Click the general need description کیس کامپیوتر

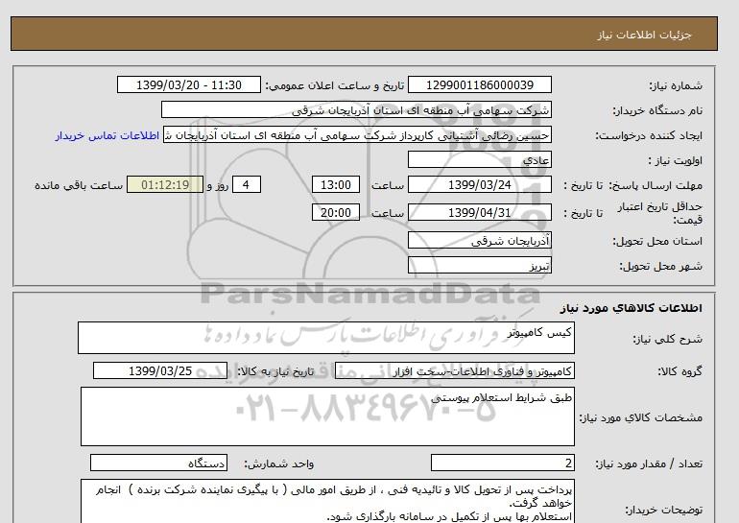(x=326, y=338)
